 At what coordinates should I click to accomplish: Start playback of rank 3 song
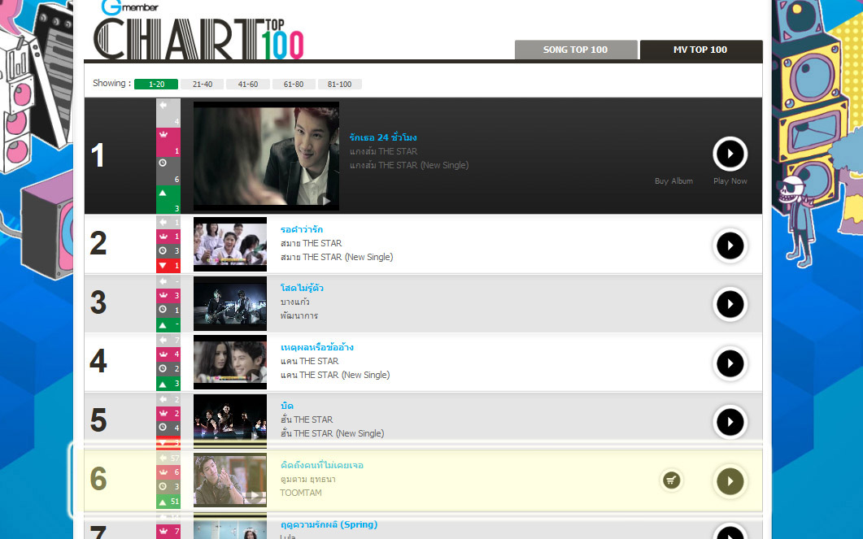pos(730,303)
